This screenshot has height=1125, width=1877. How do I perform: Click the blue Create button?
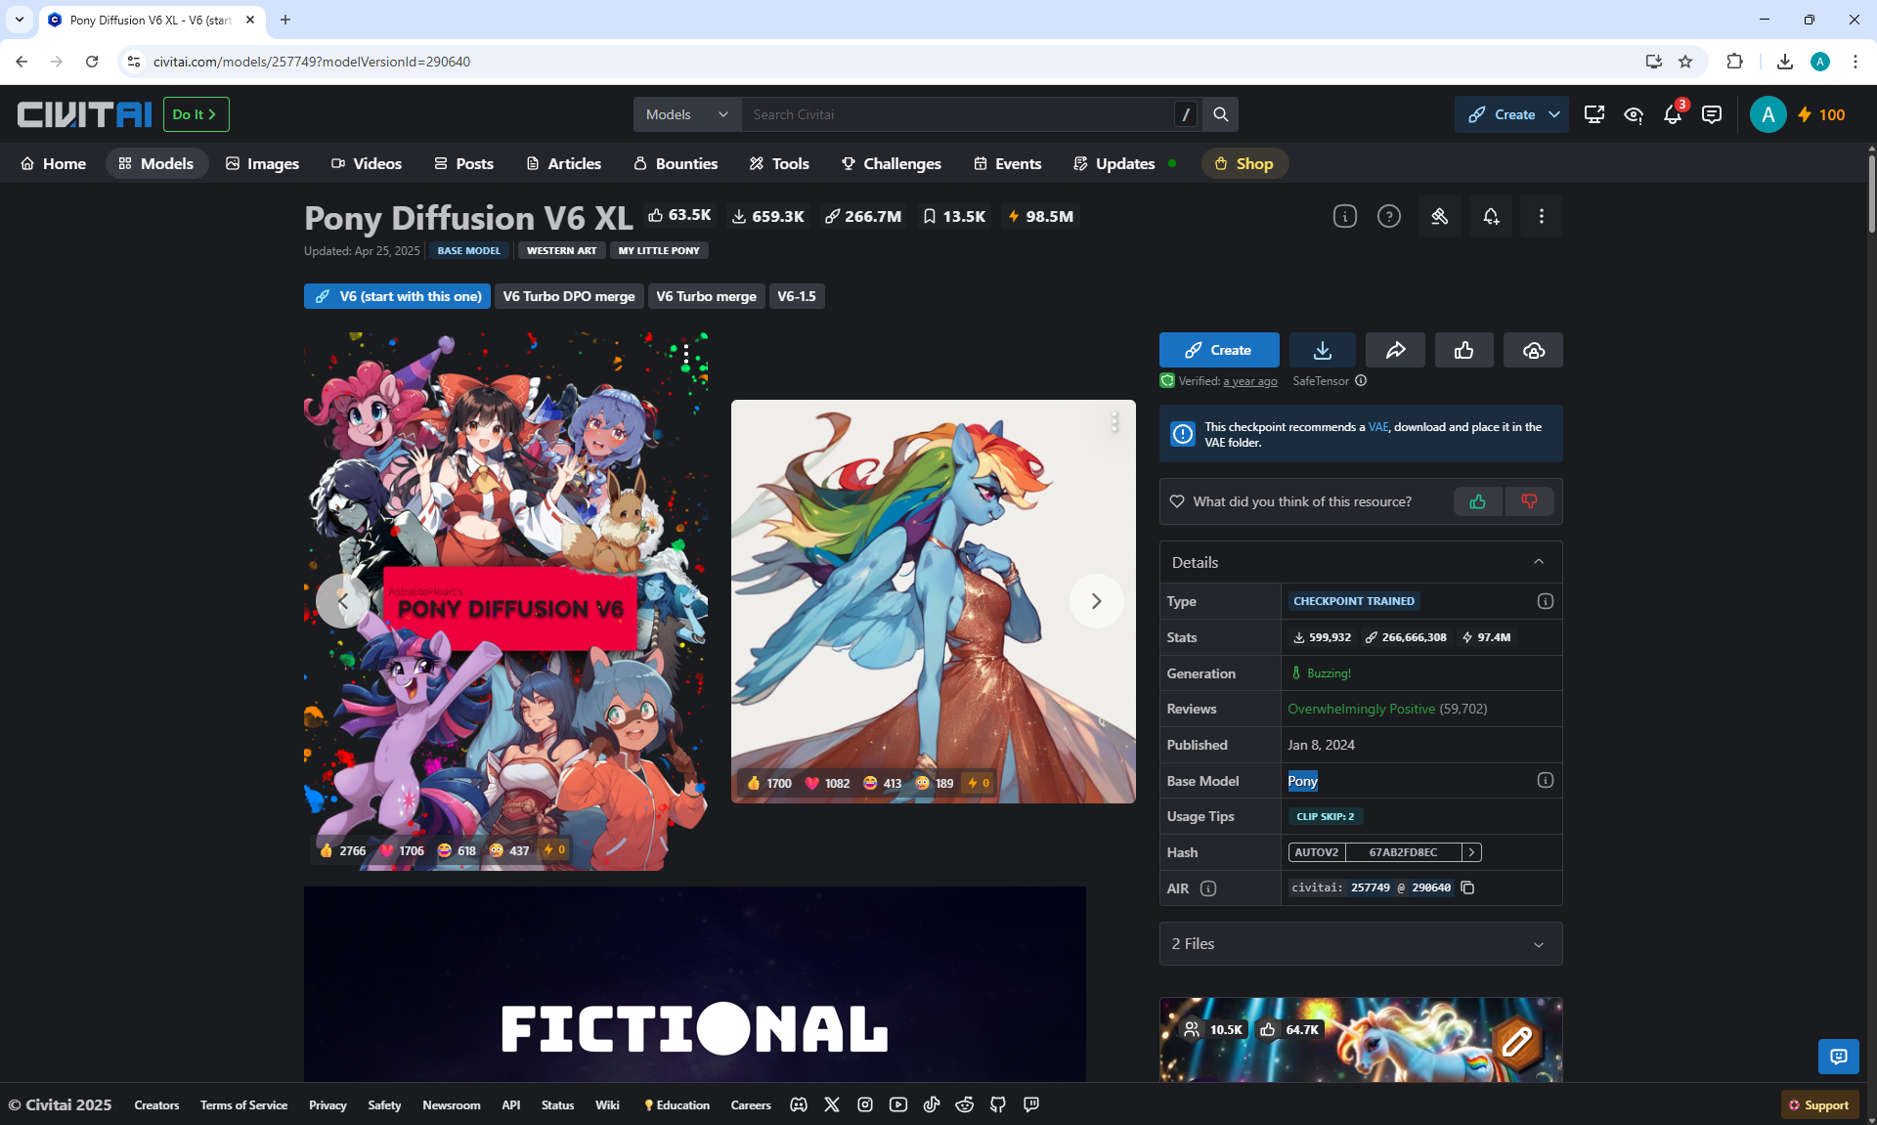point(1218,350)
